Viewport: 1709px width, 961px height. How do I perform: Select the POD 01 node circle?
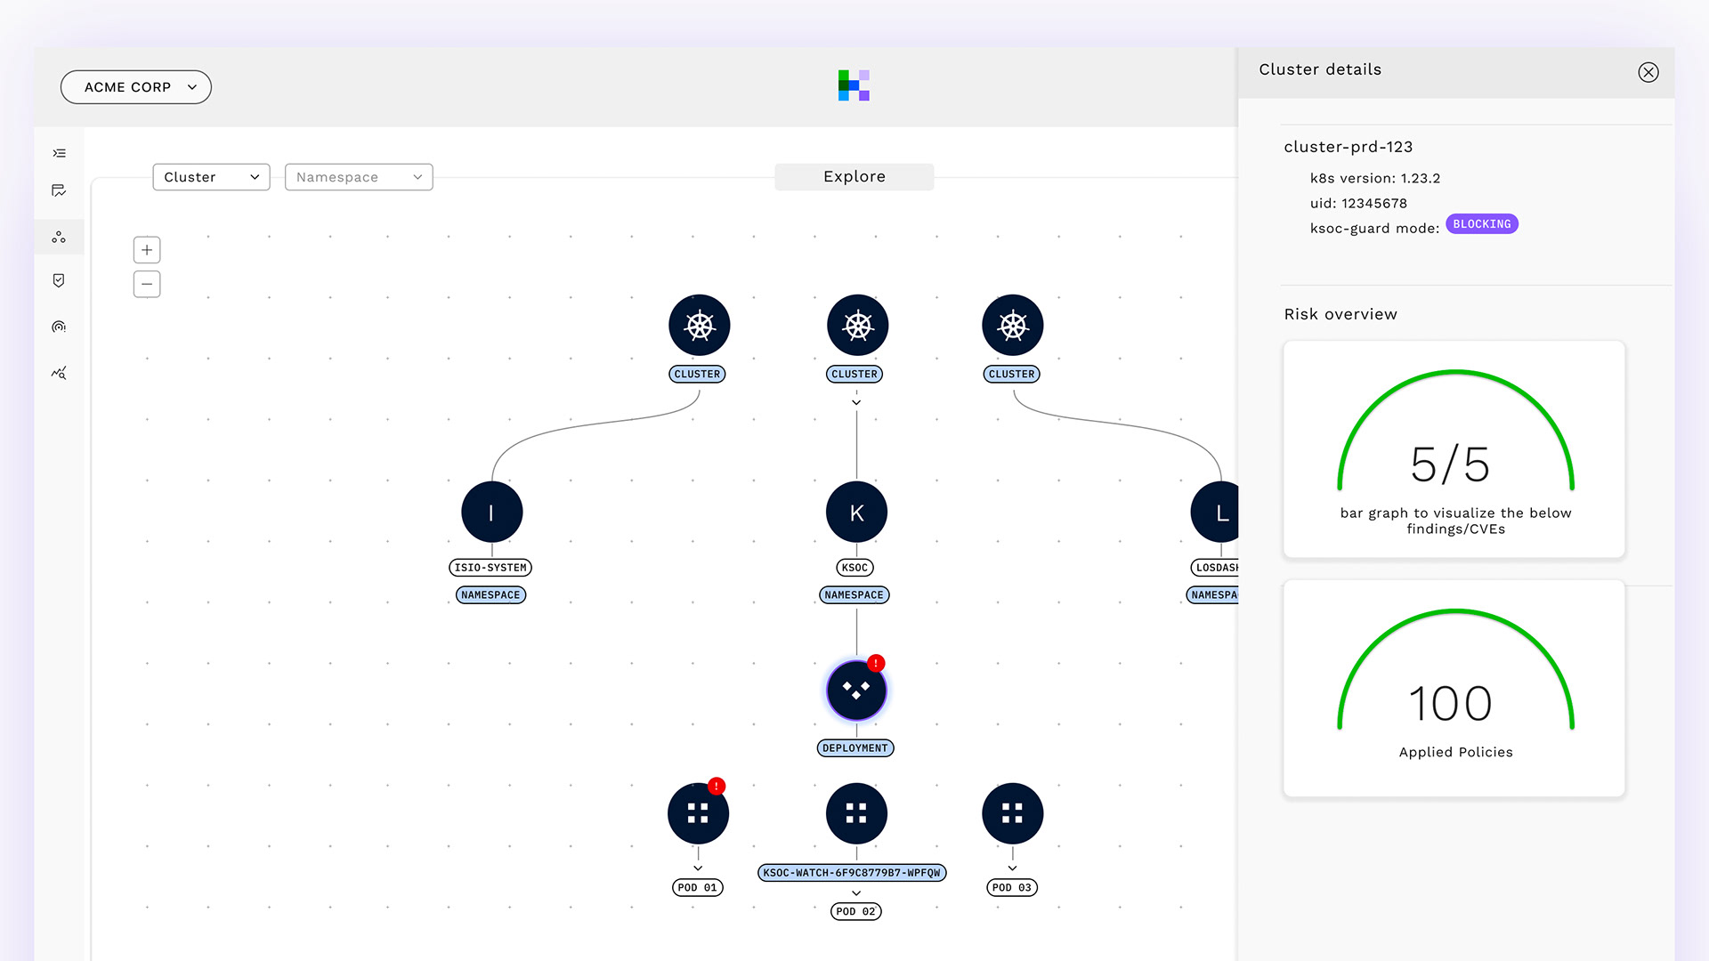[x=698, y=813]
